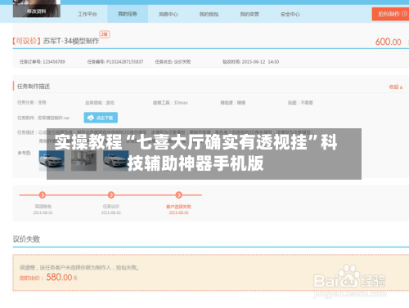Collapse the task description with 收起
Screen dimensions: 409x308
[x=396, y=87]
